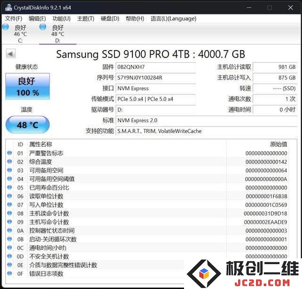Click the serial number field S7Y9NJ0Y100284R
Screen dimensions: 302x289
tap(156, 78)
